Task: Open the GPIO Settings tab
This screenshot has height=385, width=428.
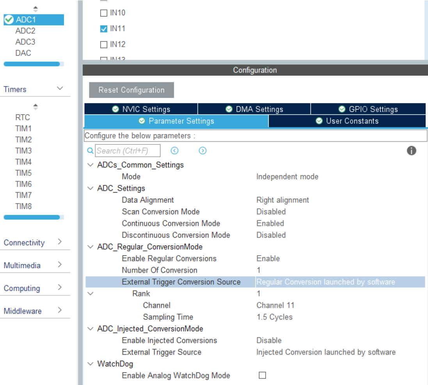Action: 368,109
